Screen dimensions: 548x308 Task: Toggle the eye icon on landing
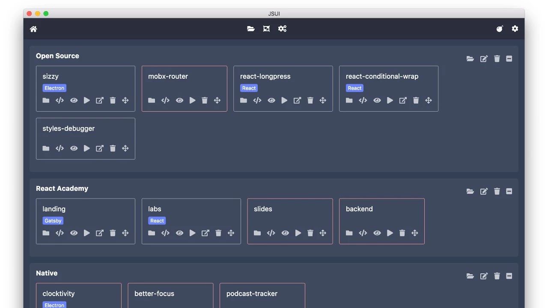(x=74, y=233)
